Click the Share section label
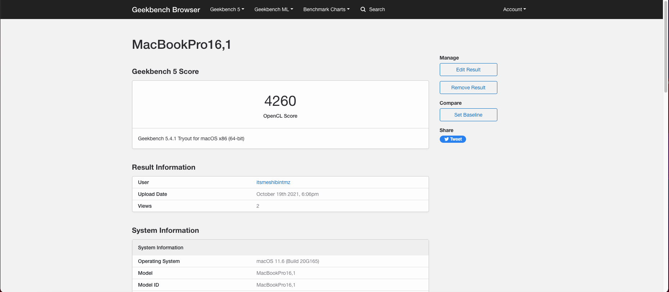This screenshot has height=292, width=669. (x=446, y=130)
